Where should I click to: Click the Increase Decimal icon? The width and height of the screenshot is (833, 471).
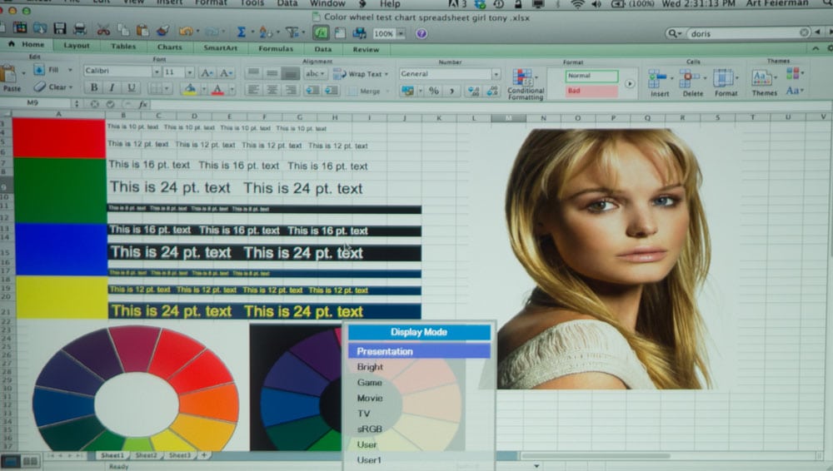pos(473,92)
